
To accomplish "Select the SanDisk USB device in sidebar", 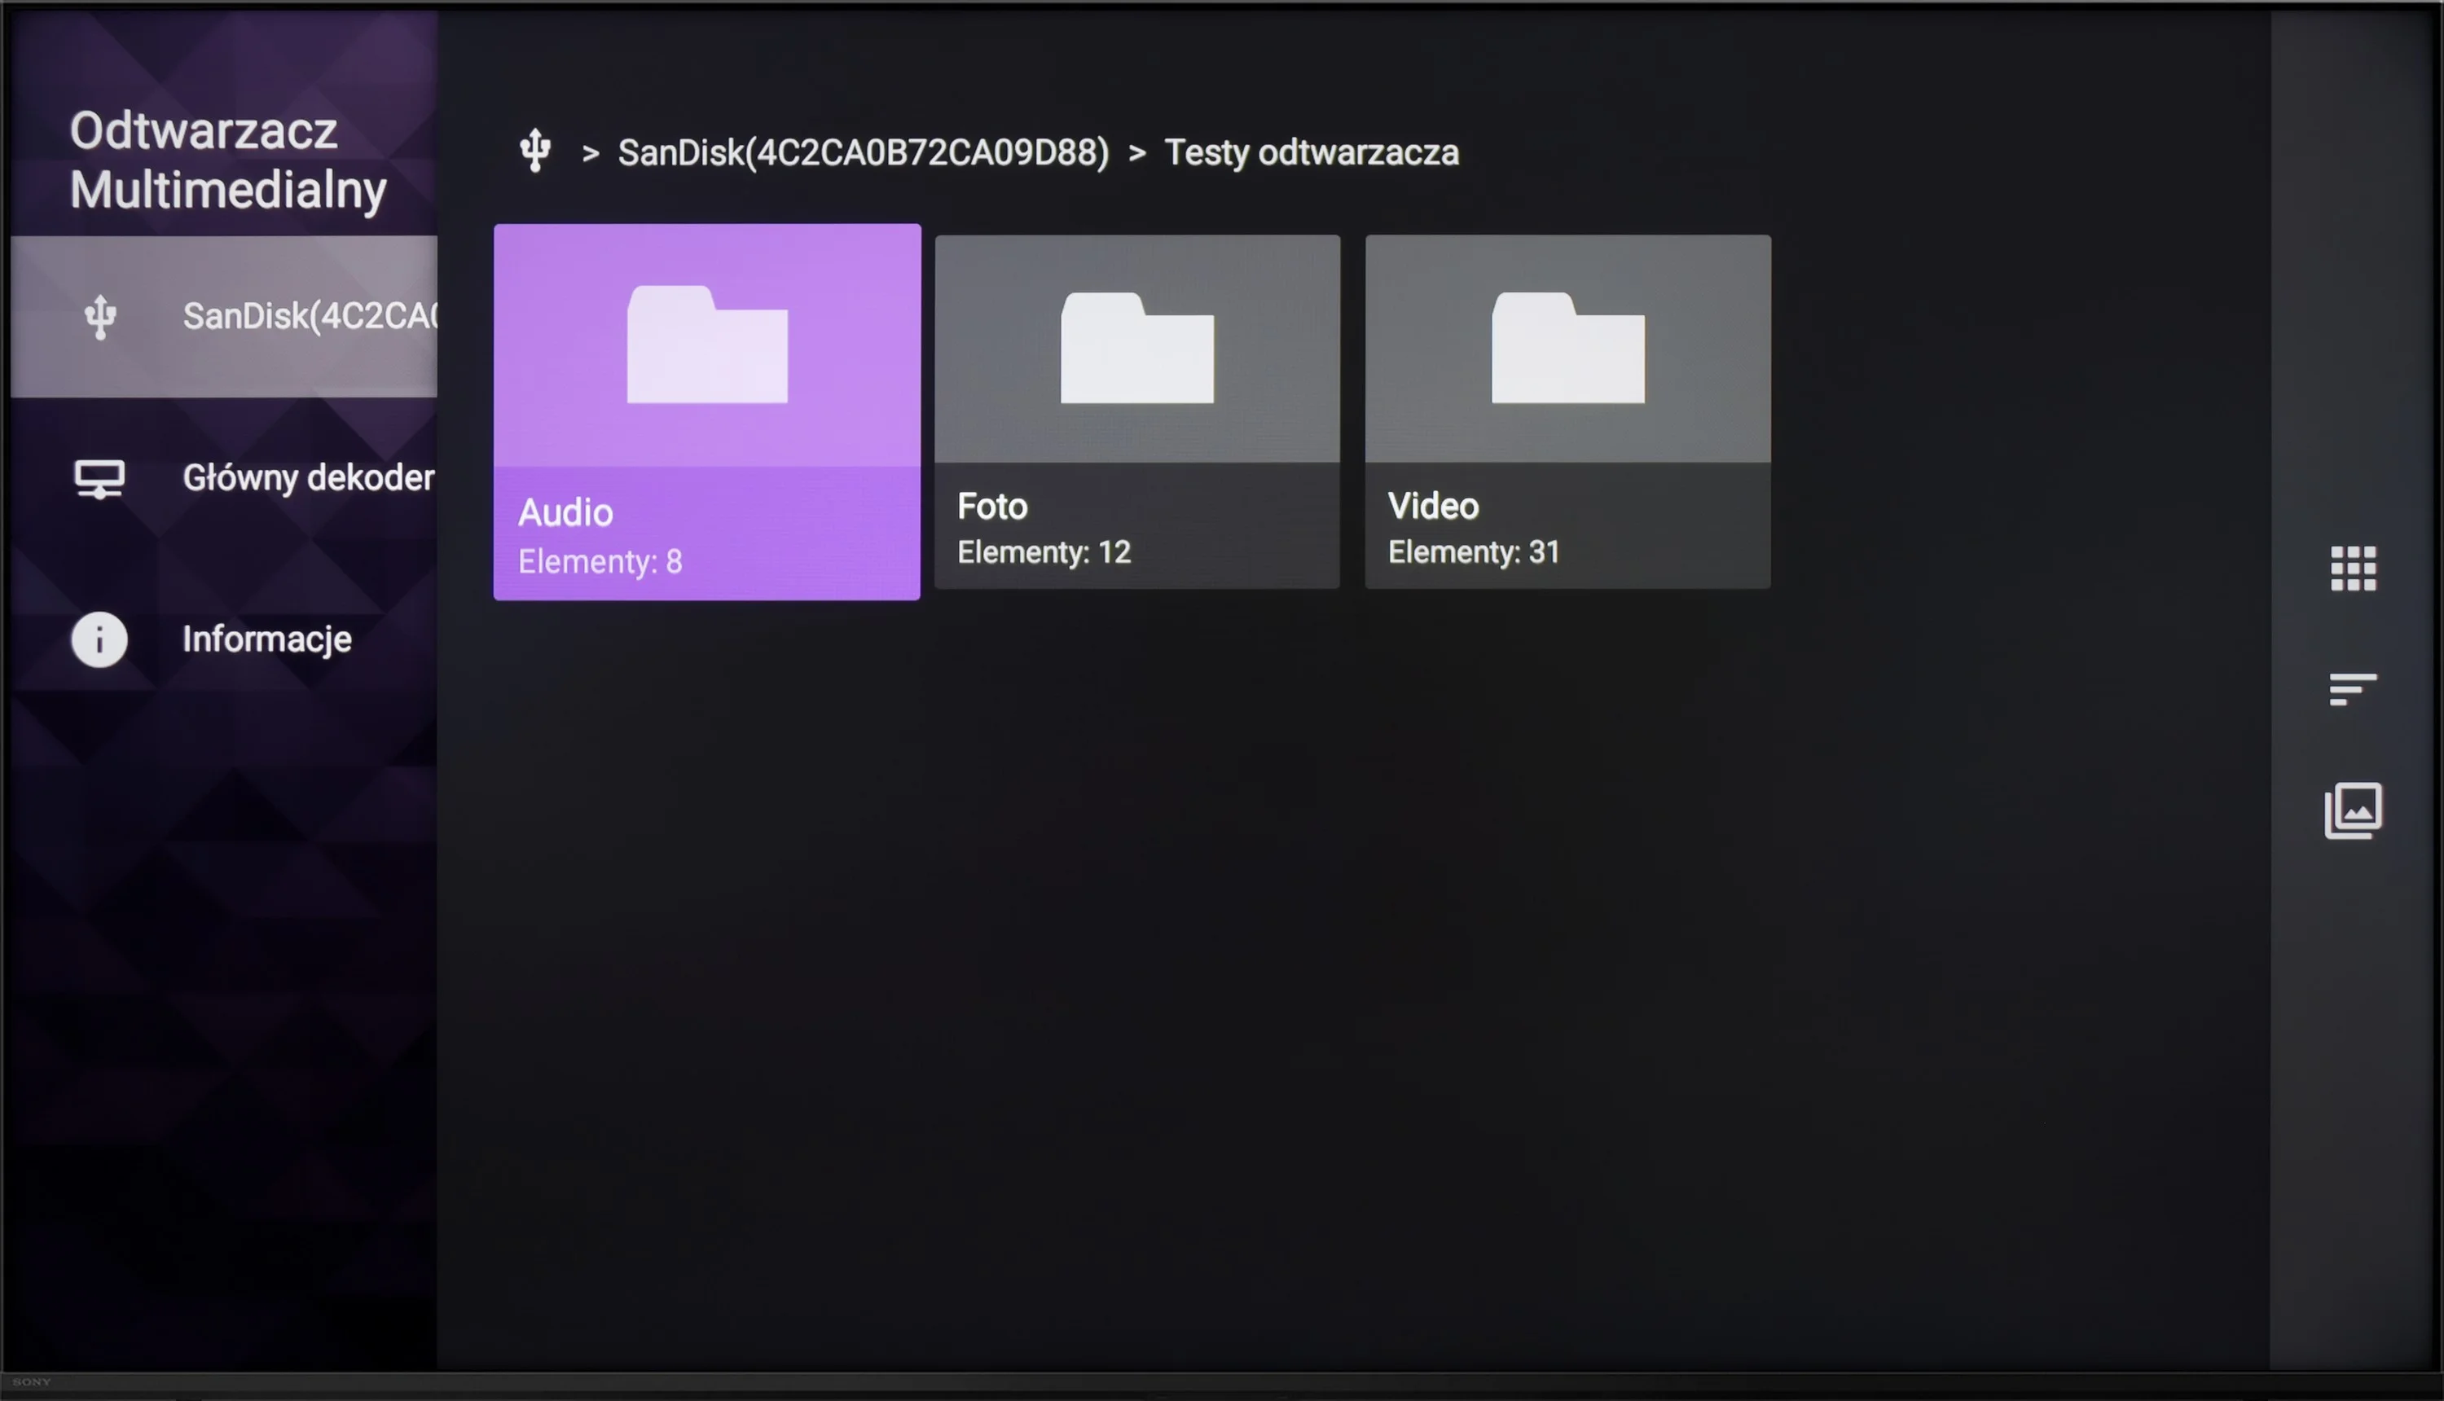I will [224, 315].
